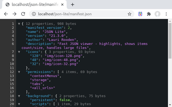Reload the manifest.json page
The image size is (172, 107).
coord(23,14)
